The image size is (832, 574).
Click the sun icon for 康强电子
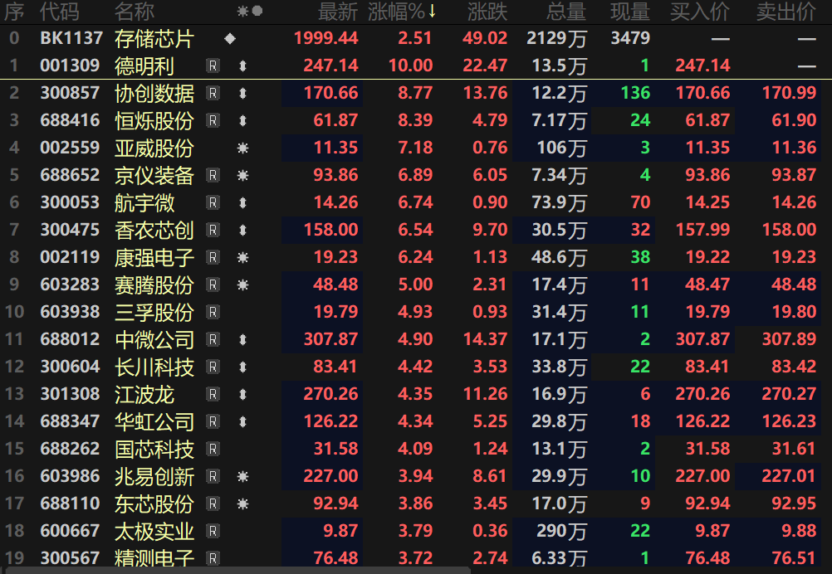[x=242, y=258]
